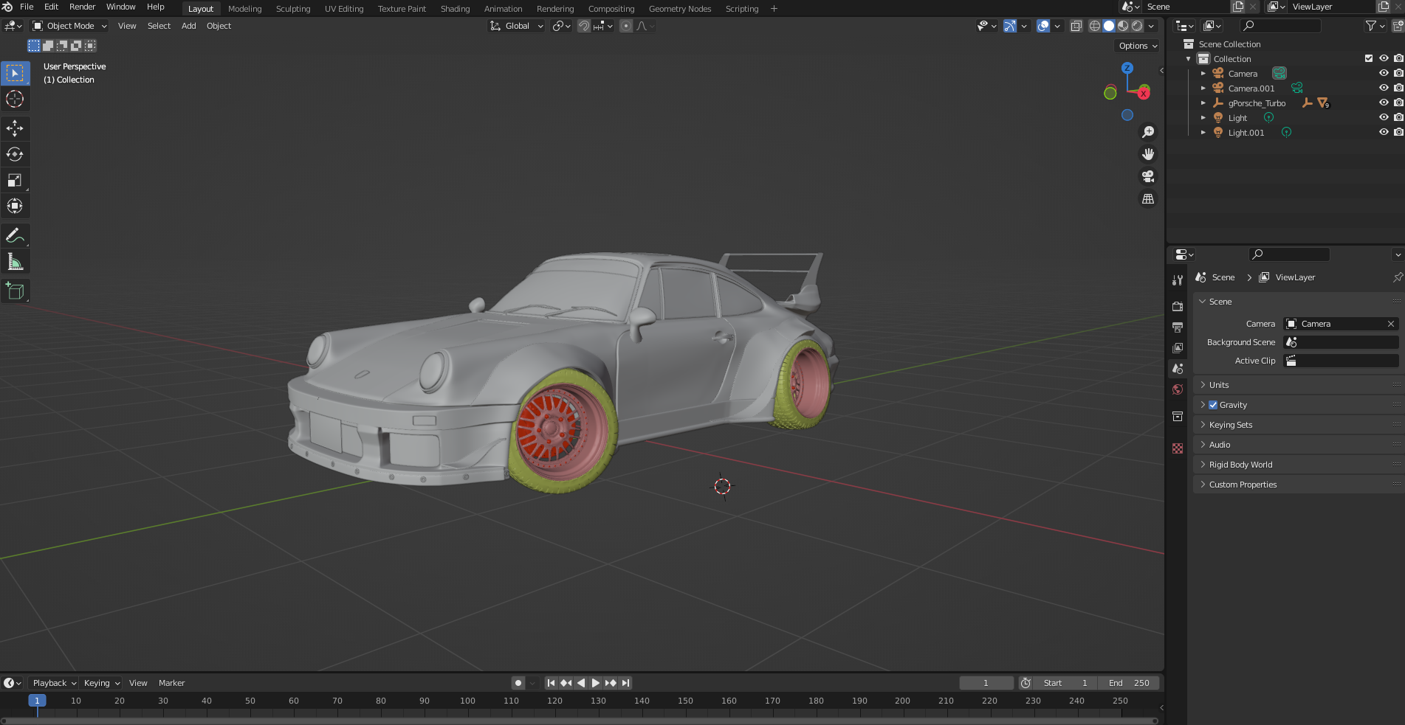
Task: Open the Texture properties tab
Action: (1178, 448)
